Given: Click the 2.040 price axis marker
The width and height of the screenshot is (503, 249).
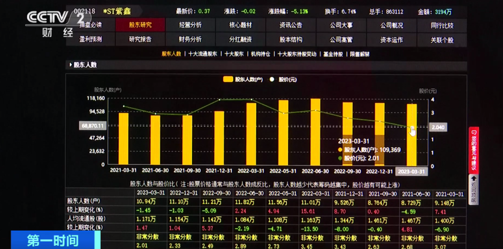Looking at the screenshot, I should point(438,128).
